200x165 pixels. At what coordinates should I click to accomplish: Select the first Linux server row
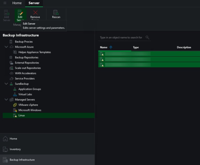point(125,54)
